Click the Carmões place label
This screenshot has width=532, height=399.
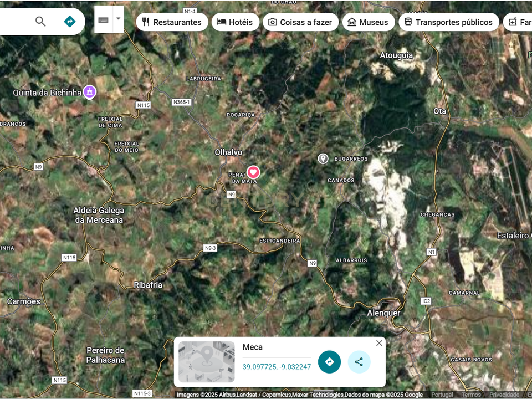click(23, 301)
